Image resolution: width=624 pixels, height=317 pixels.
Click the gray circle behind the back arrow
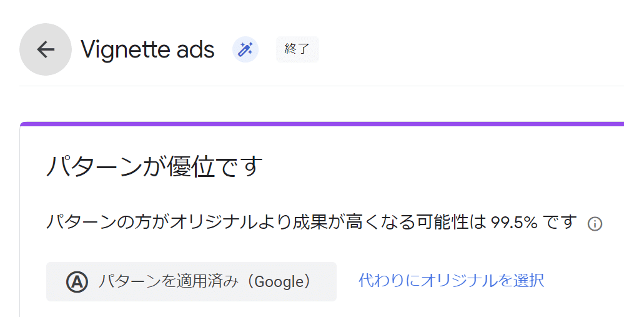click(x=46, y=49)
